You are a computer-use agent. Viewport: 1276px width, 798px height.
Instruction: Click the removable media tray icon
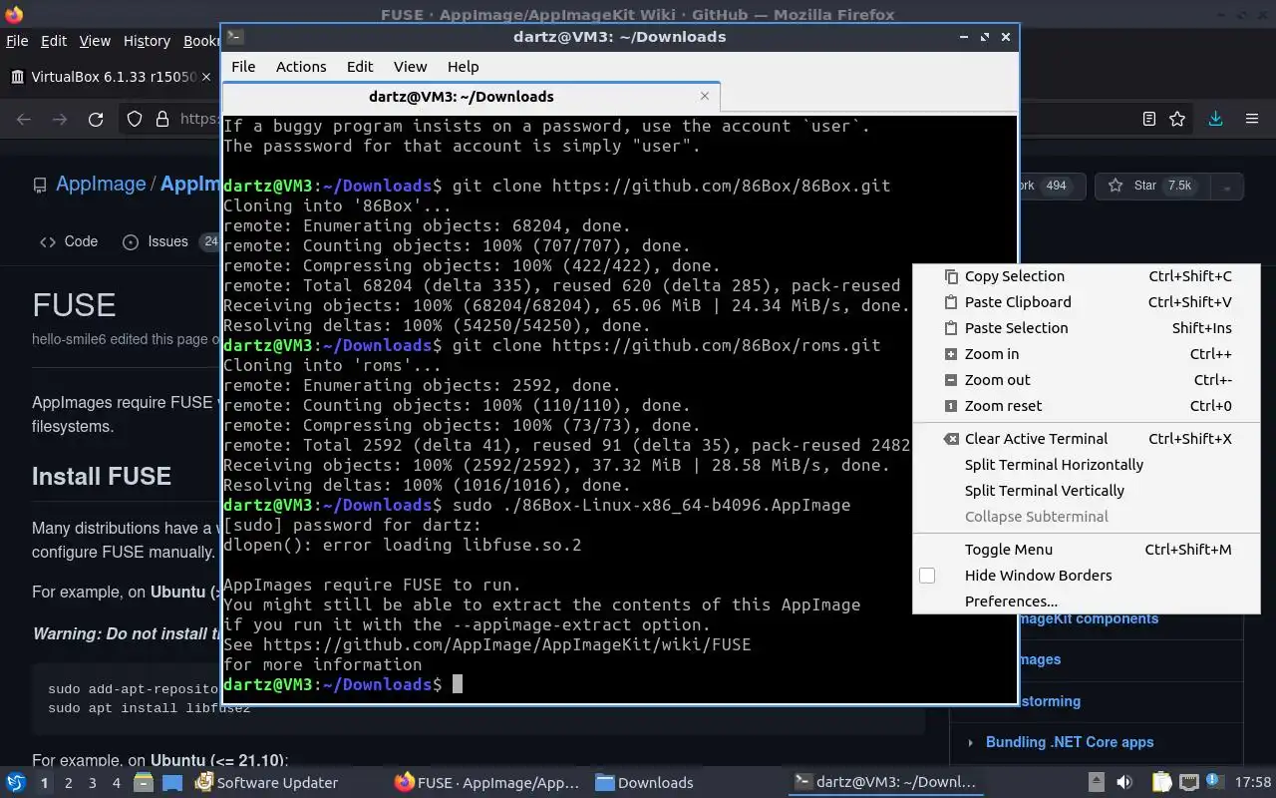click(x=1096, y=783)
